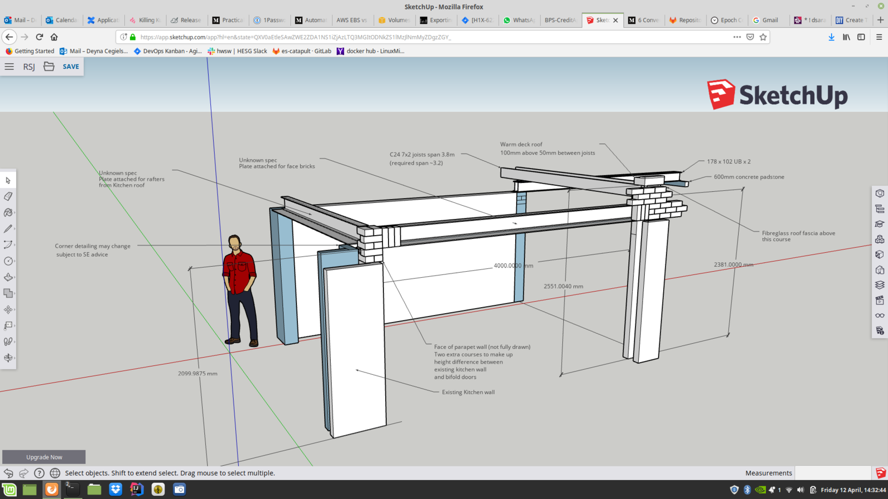Open the Scenes clapperboard panel
Viewport: 888px width, 499px height.
[x=880, y=301]
